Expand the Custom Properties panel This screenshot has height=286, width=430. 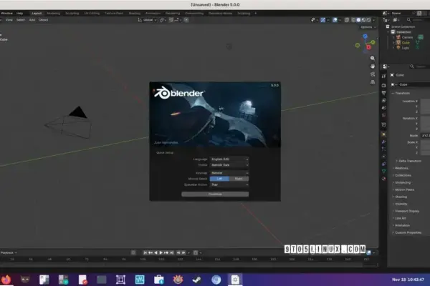(x=406, y=232)
